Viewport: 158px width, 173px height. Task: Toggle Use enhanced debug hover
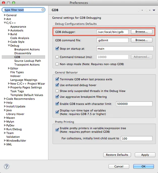click(x=57, y=85)
